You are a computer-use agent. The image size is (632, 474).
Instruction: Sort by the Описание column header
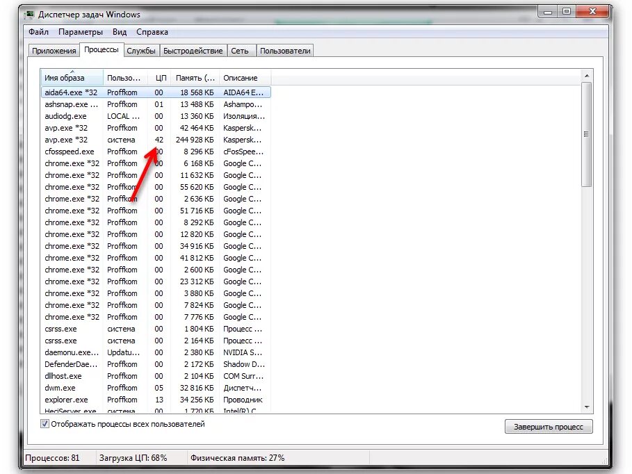(245, 78)
